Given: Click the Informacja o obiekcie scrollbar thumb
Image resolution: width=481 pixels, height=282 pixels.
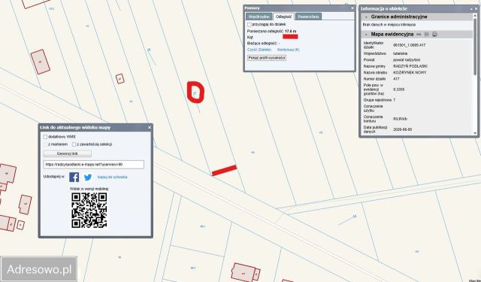Looking at the screenshot, I should click(x=475, y=46).
